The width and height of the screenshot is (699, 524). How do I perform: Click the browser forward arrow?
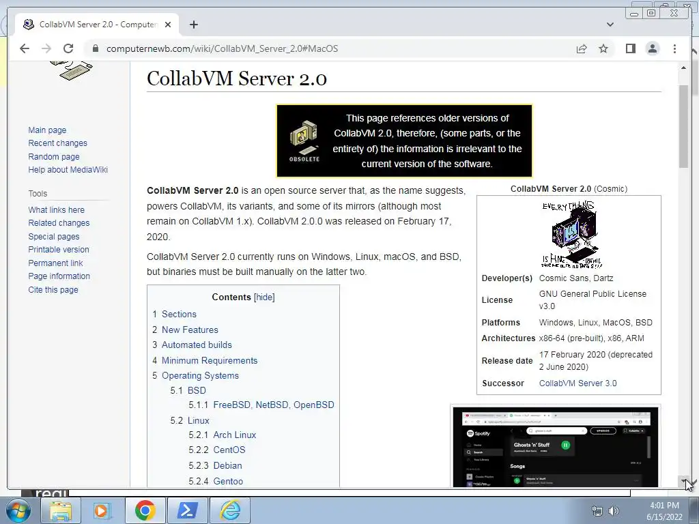[x=46, y=48]
